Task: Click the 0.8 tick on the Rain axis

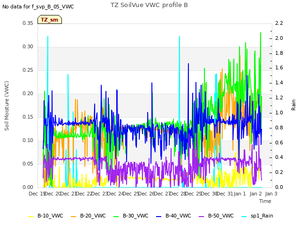Action: click(279, 127)
